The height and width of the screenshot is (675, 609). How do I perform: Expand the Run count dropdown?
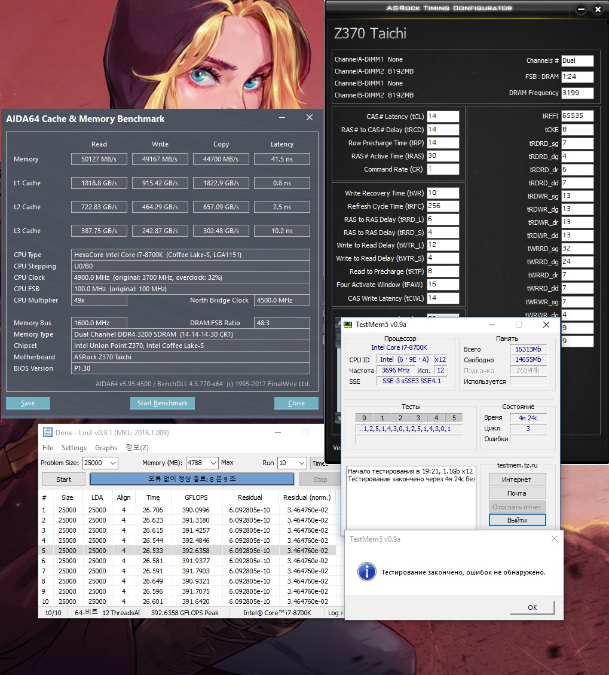pyautogui.click(x=301, y=463)
